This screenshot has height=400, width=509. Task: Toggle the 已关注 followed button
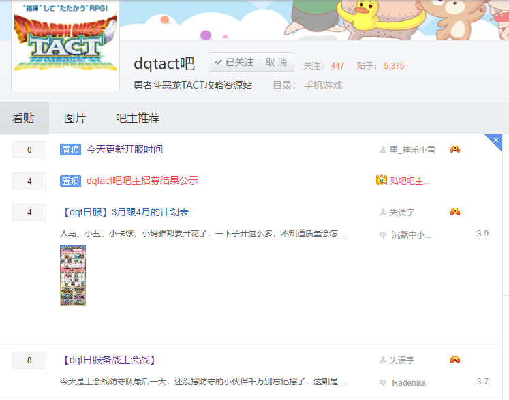(234, 62)
